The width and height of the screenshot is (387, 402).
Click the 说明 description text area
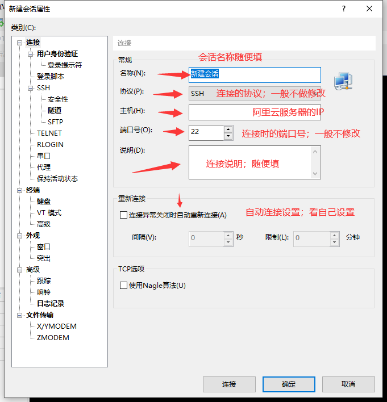tap(250, 162)
